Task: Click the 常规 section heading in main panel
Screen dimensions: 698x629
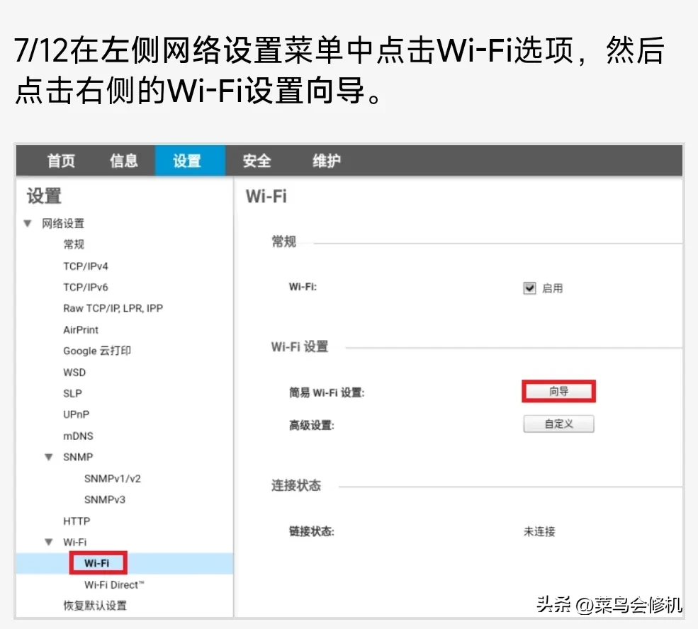Action: coord(284,242)
